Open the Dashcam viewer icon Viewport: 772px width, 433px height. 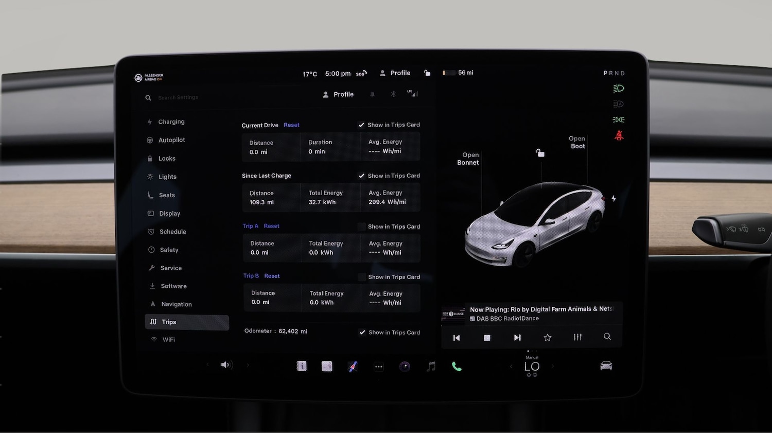405,366
